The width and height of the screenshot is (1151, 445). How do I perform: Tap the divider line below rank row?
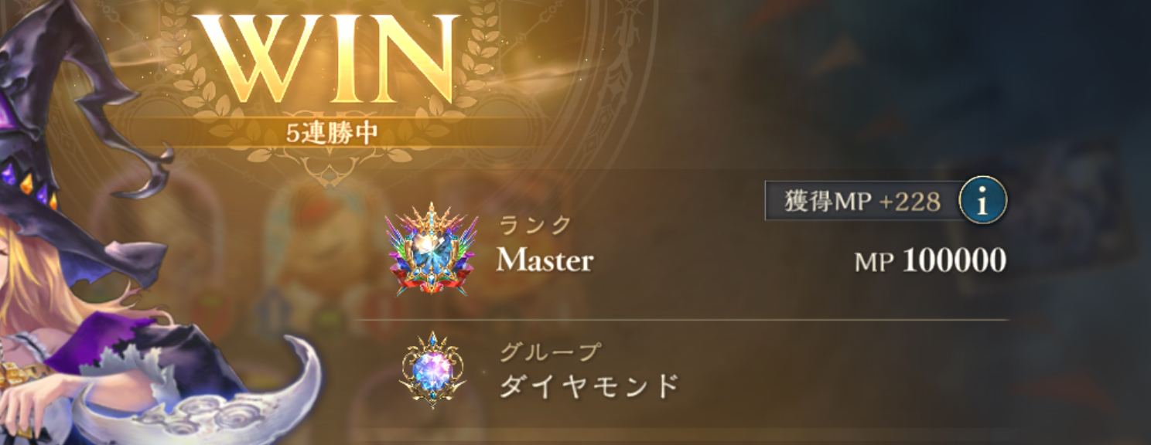coord(682,319)
